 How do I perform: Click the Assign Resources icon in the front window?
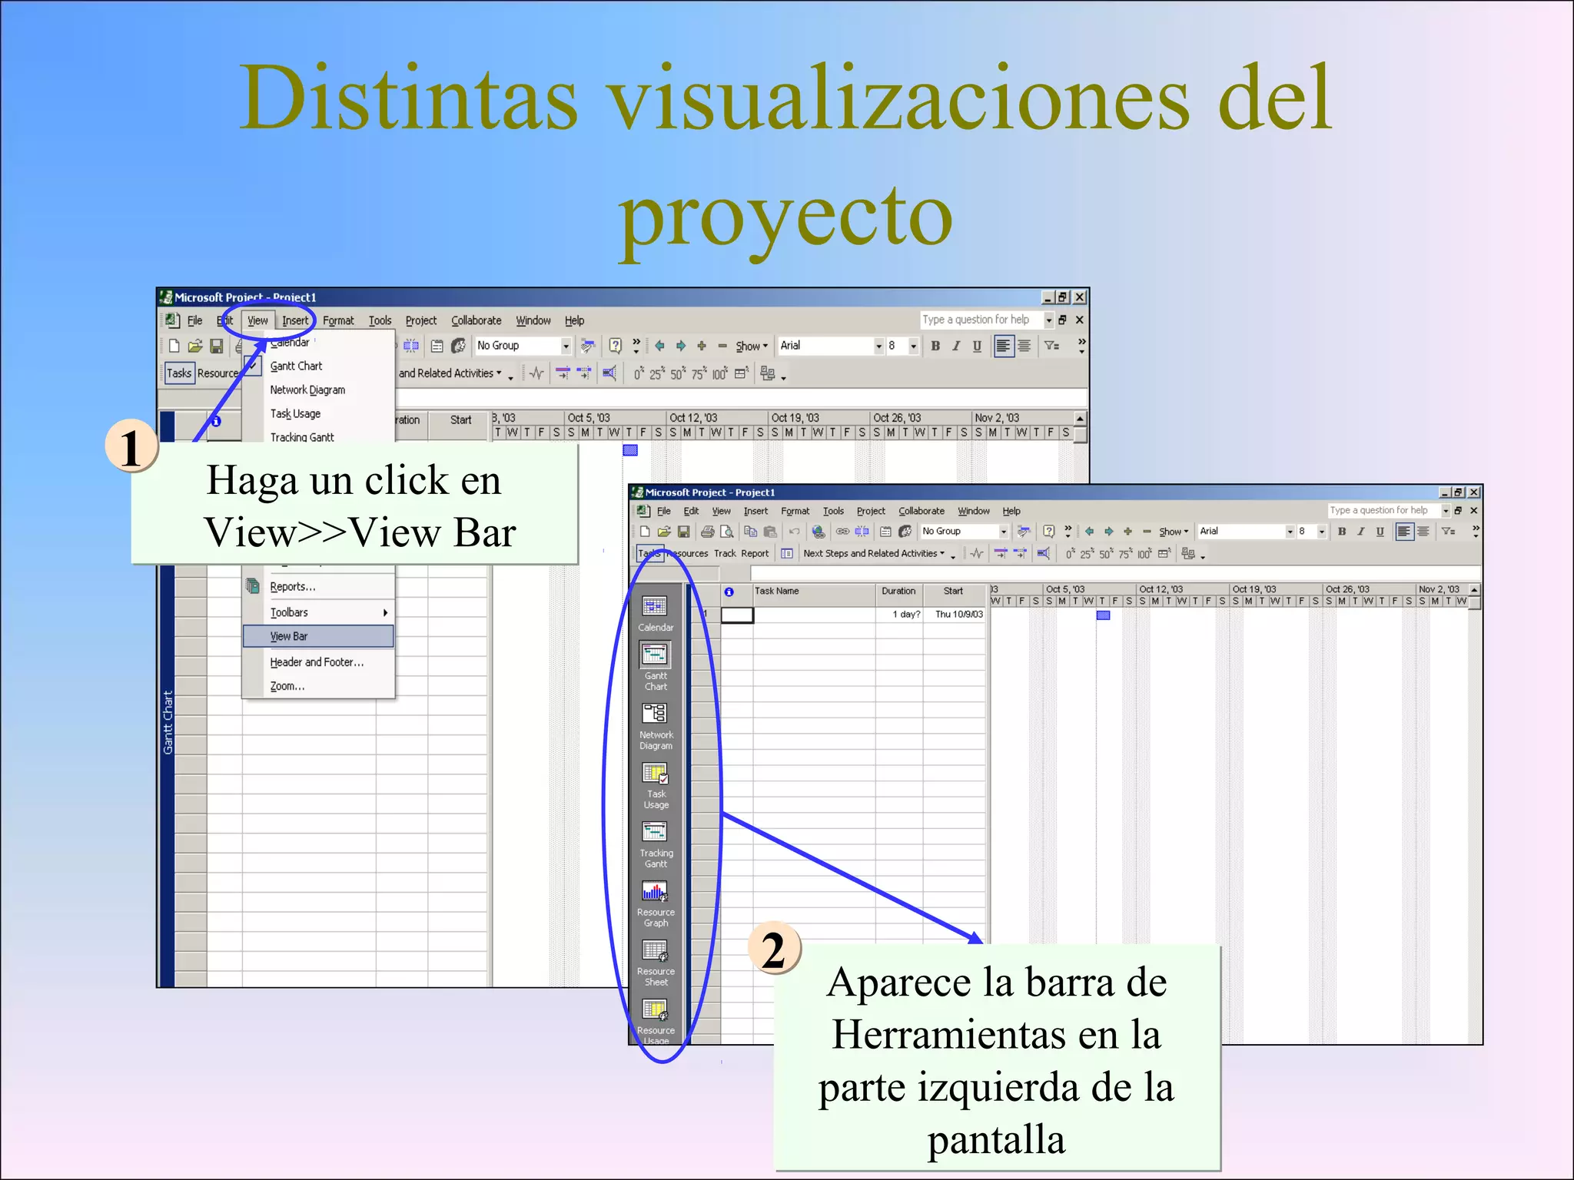905,531
